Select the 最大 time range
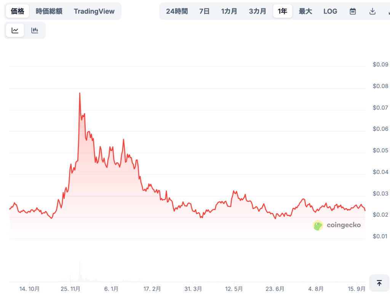This screenshot has width=390, height=300. click(305, 11)
